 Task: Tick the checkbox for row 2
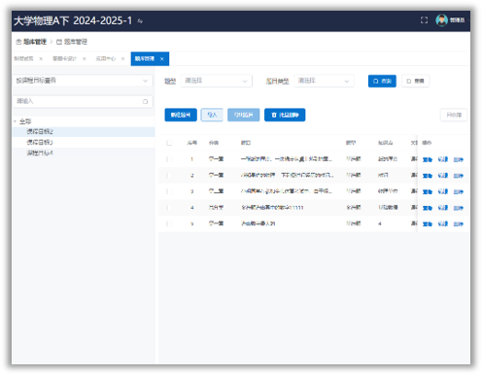[169, 175]
